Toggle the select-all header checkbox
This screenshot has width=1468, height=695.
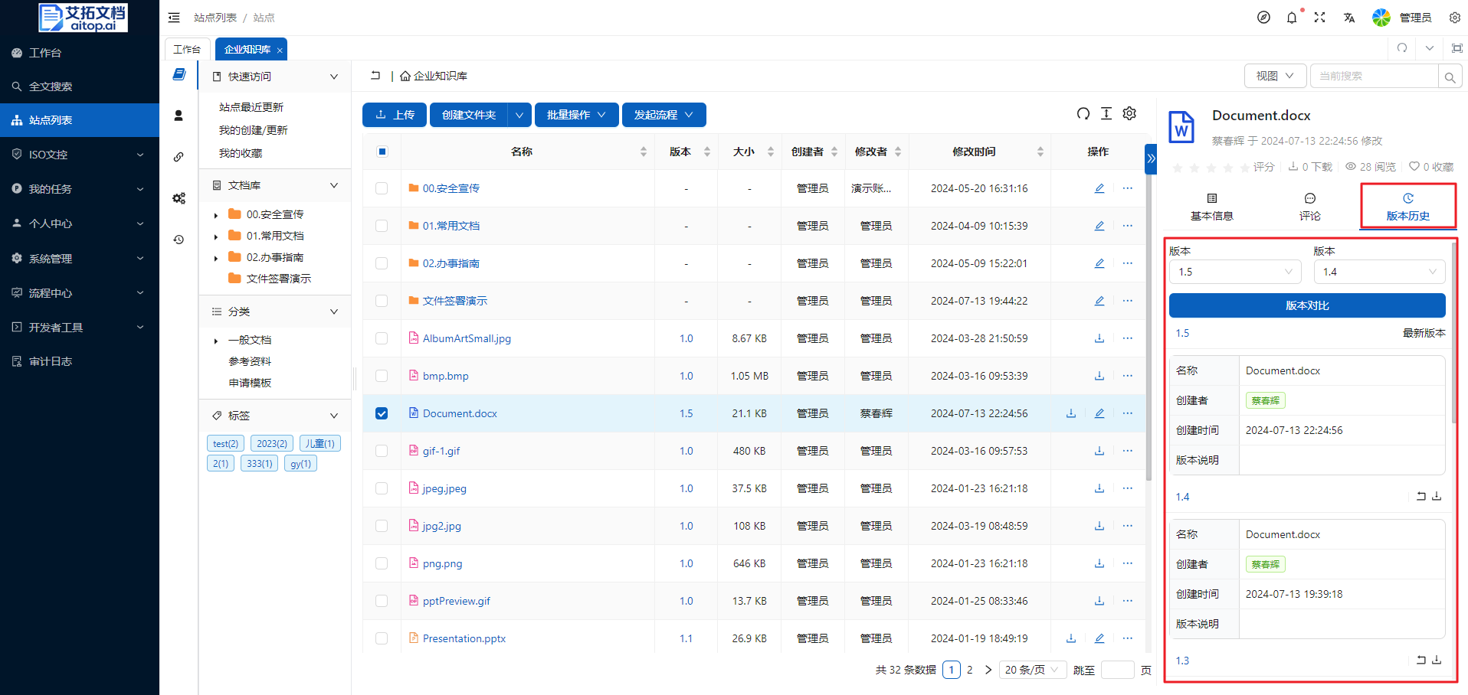[382, 152]
